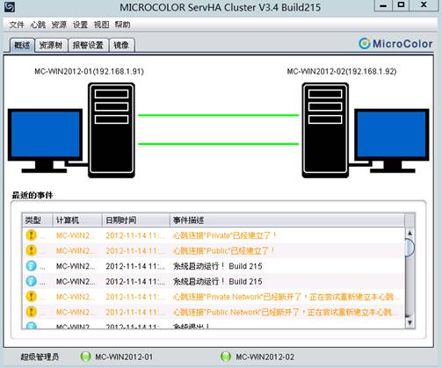Click the MC-WIN2012-01 server tower icon

coord(112,130)
